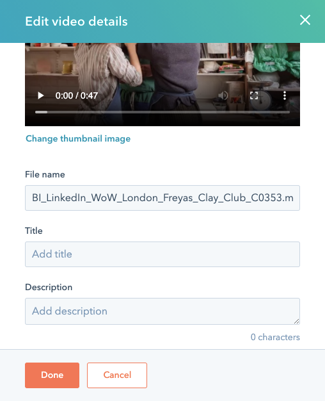The height and width of the screenshot is (401, 325).
Task: Click the video progress bar
Action: pos(162,112)
